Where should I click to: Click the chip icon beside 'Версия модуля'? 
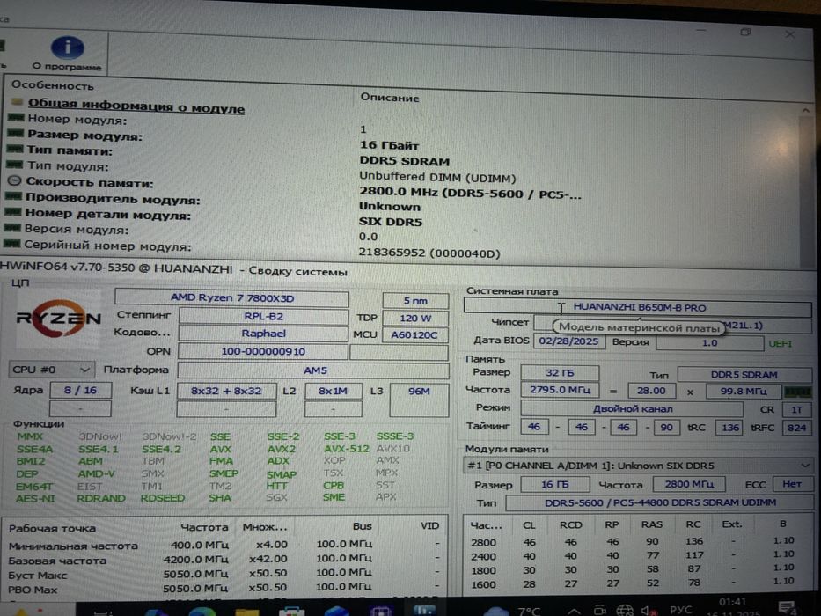coord(12,228)
